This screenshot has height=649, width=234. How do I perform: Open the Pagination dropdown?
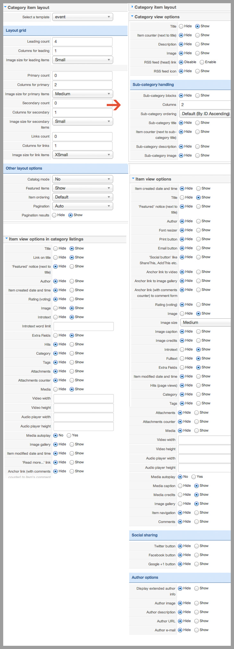82,206
